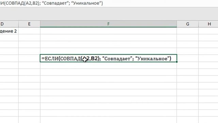Screen dimensions: 218x123
Task: Click the cell ending with 'дение 2'
Action: click(x=9, y=31)
